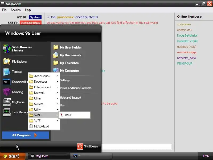Click Install Additional Software

pyautogui.click(x=76, y=88)
